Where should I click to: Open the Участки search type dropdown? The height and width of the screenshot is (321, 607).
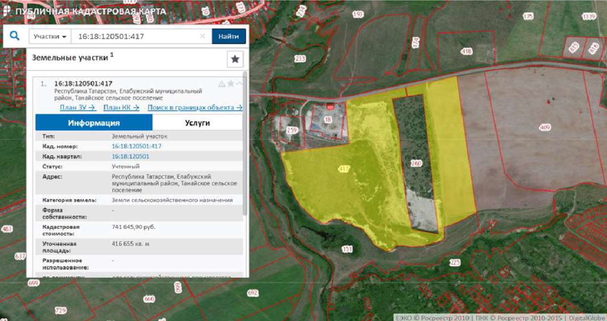point(50,37)
